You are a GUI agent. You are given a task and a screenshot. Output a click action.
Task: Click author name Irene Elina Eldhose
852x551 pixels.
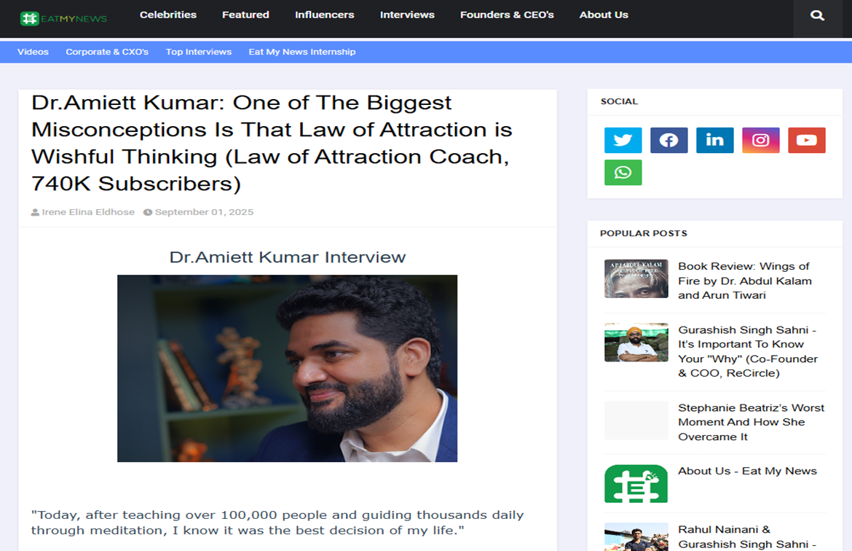pos(88,212)
